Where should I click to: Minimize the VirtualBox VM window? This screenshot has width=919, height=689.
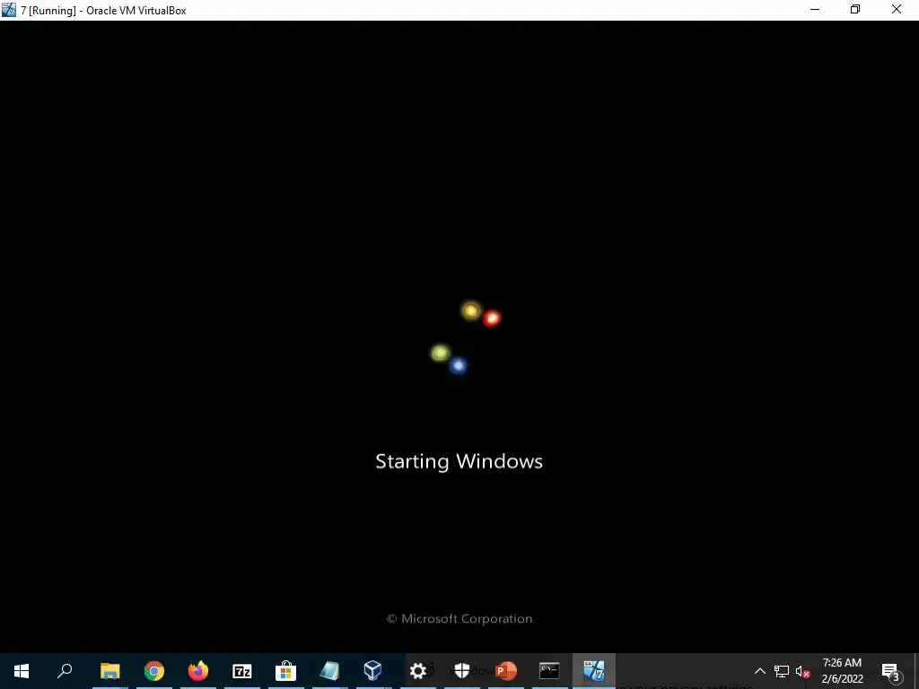(815, 9)
